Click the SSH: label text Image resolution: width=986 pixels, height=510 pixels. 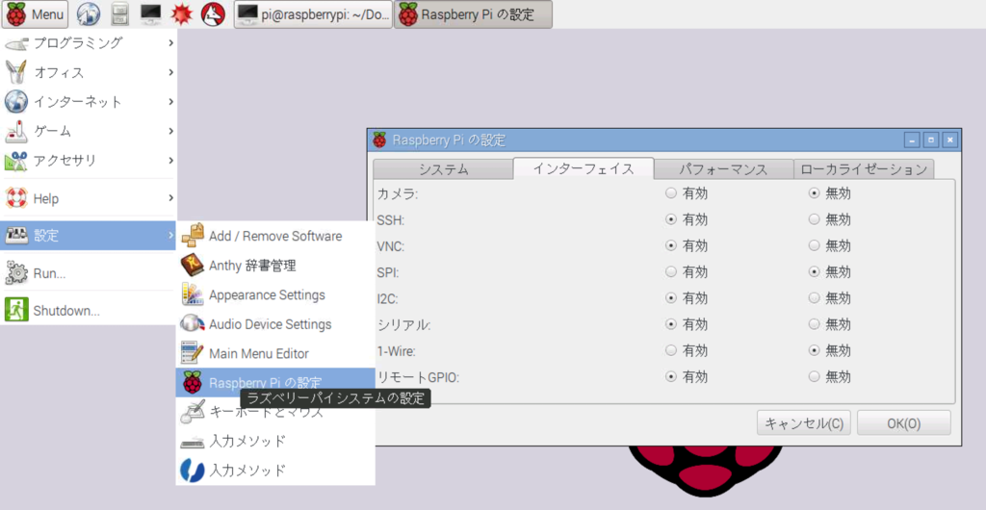(x=391, y=220)
